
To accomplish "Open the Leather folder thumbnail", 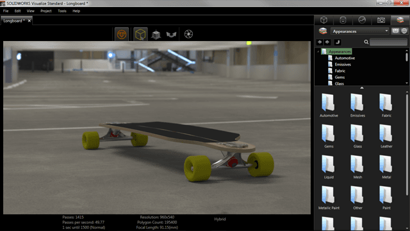I will click(x=386, y=136).
